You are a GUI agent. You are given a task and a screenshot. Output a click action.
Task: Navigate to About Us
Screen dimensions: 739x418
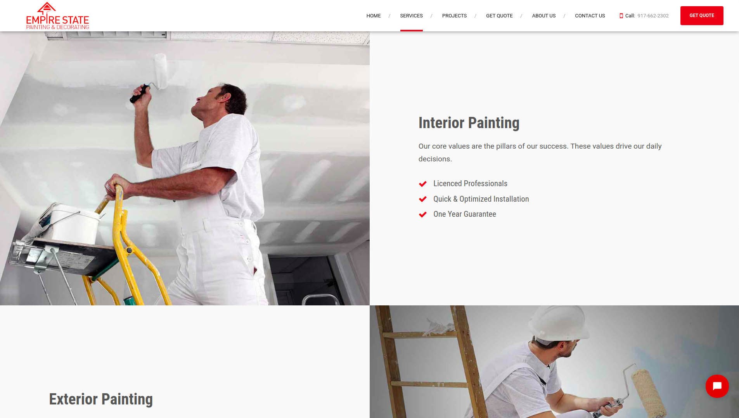click(x=543, y=16)
